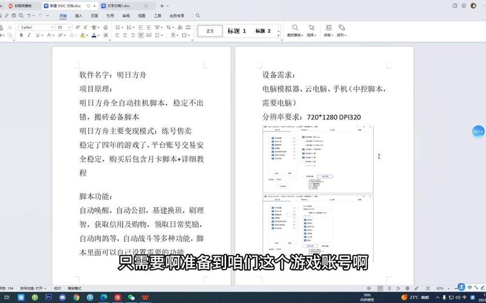This screenshot has height=303, width=486.
Task: Apply the 标题 1 style
Action: (236, 31)
